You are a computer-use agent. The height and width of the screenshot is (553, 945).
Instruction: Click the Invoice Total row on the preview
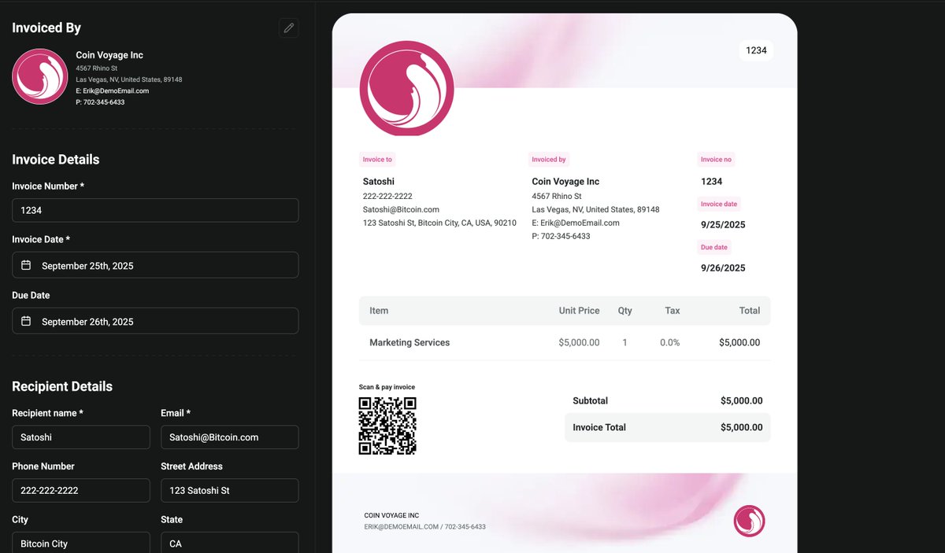point(667,427)
